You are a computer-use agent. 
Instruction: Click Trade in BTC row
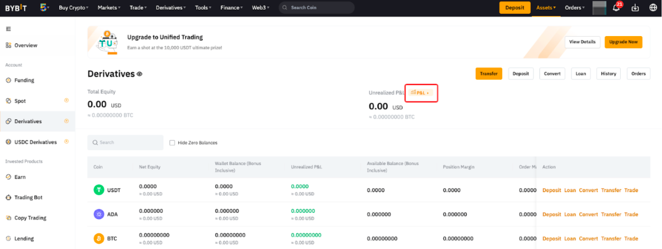click(x=631, y=239)
